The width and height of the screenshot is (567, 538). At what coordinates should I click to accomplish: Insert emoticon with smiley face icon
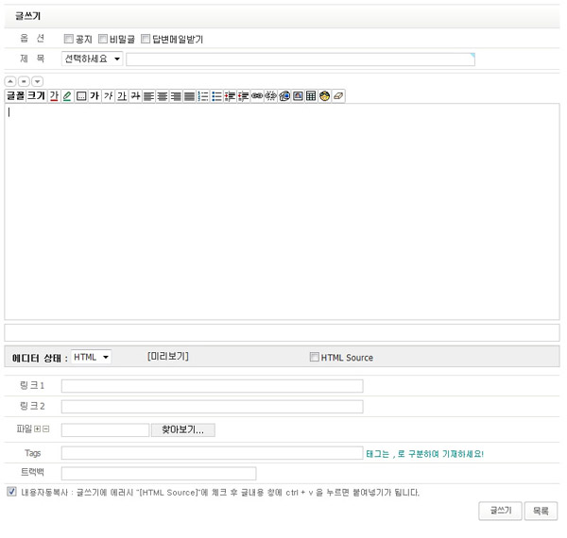click(x=325, y=96)
